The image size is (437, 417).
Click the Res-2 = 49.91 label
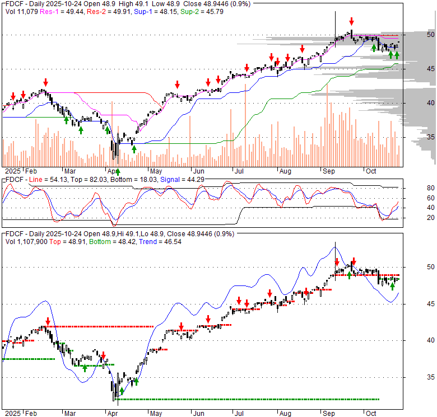point(109,12)
